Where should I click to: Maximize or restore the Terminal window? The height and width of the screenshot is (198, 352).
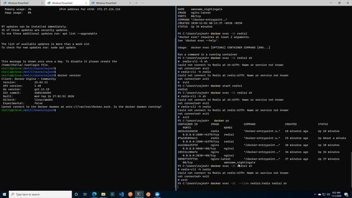pyautogui.click(x=339, y=3)
